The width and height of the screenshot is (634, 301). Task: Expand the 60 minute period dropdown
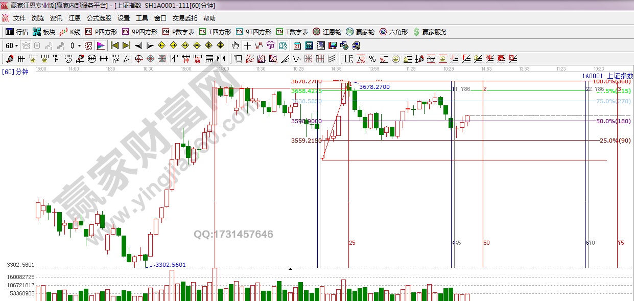click(x=16, y=45)
